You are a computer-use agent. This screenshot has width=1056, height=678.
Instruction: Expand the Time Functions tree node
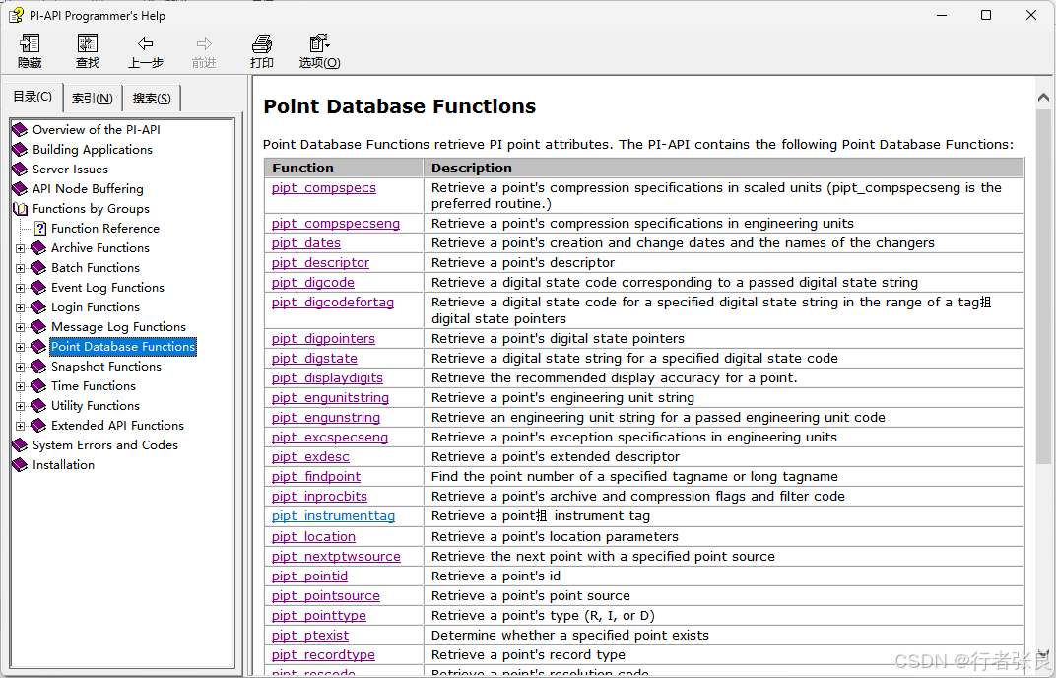(21, 387)
